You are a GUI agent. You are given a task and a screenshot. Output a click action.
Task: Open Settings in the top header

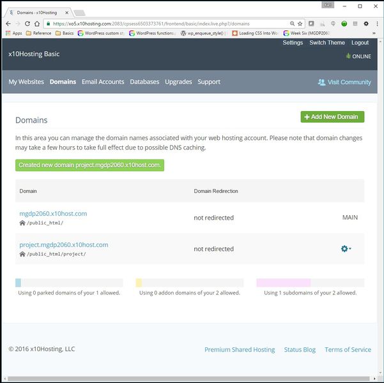293,43
